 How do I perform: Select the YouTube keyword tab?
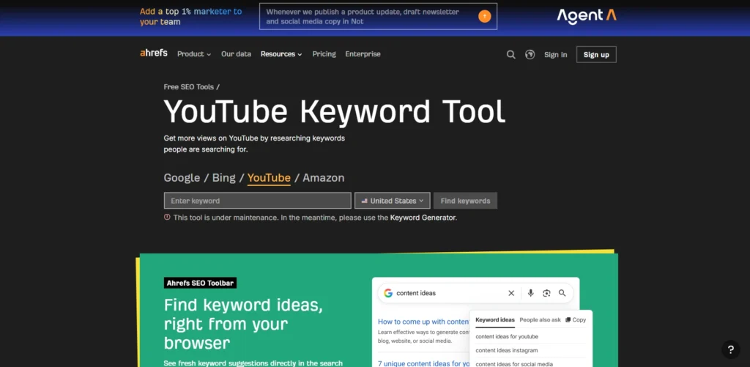[x=269, y=178]
